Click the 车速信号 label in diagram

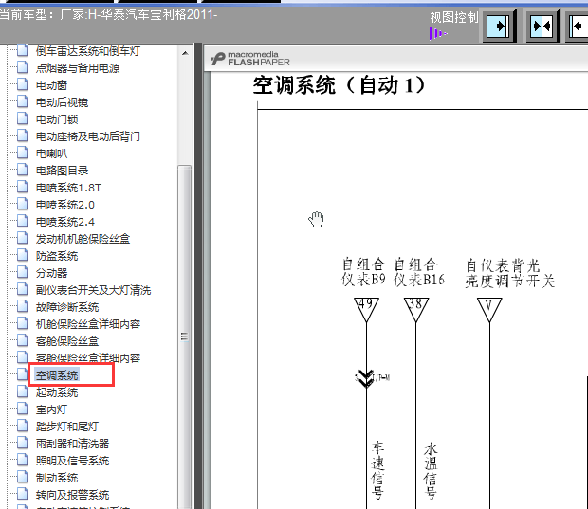[x=377, y=470]
